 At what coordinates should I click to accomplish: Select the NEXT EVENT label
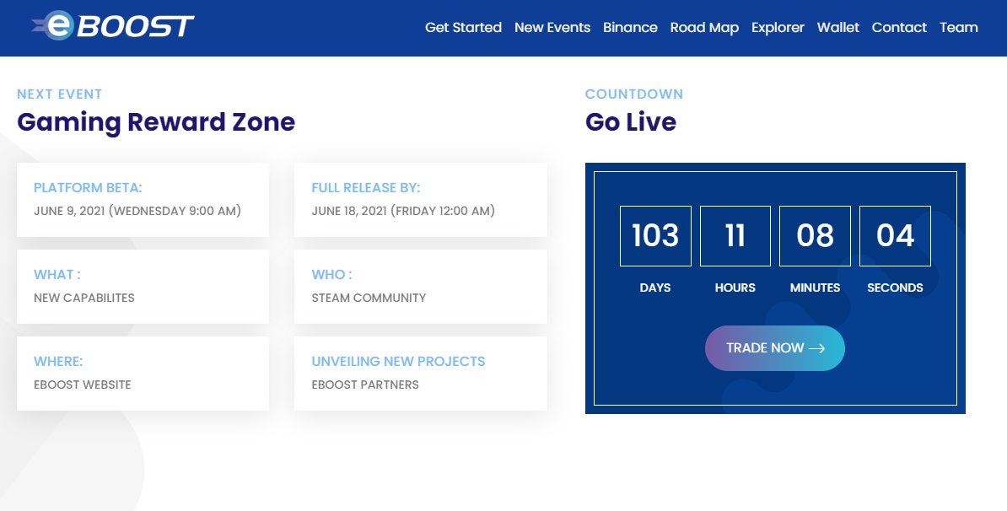[x=60, y=94]
